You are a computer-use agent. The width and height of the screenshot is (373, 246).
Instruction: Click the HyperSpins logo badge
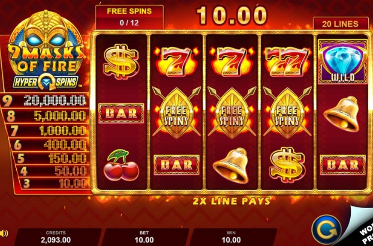coord(45,82)
